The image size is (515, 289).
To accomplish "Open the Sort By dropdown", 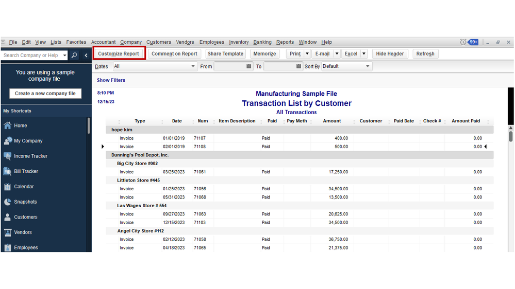I will [x=368, y=66].
